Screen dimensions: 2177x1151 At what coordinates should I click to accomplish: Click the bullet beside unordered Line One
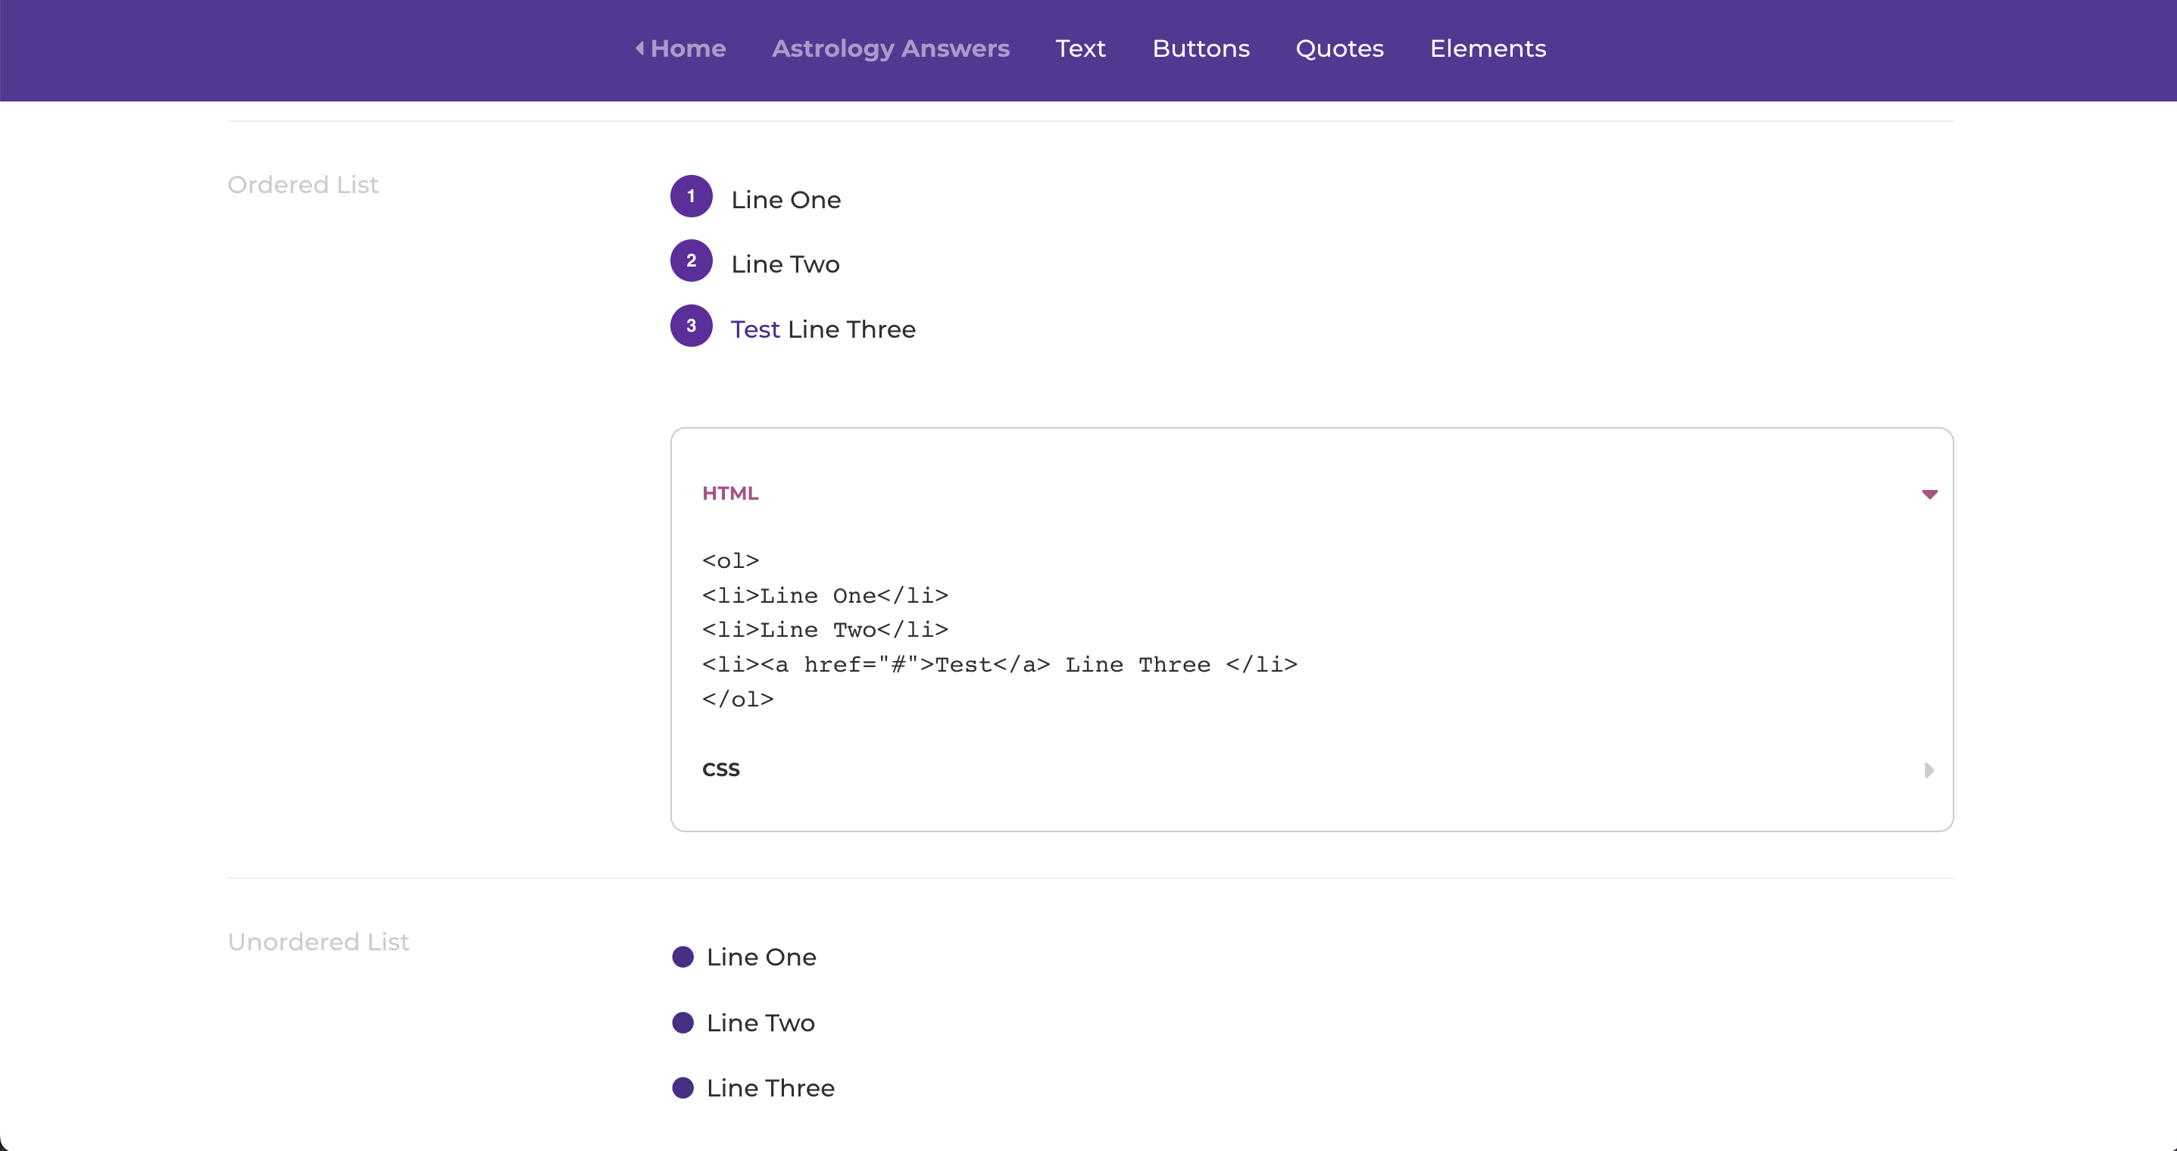click(x=682, y=956)
